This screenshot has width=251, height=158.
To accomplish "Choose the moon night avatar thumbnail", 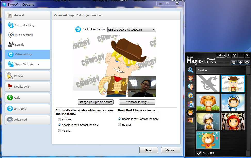I will 208,121.
